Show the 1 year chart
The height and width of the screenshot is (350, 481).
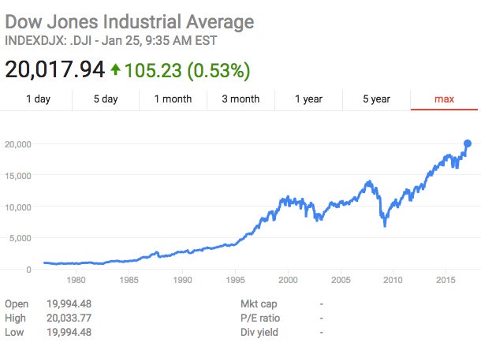tap(308, 99)
